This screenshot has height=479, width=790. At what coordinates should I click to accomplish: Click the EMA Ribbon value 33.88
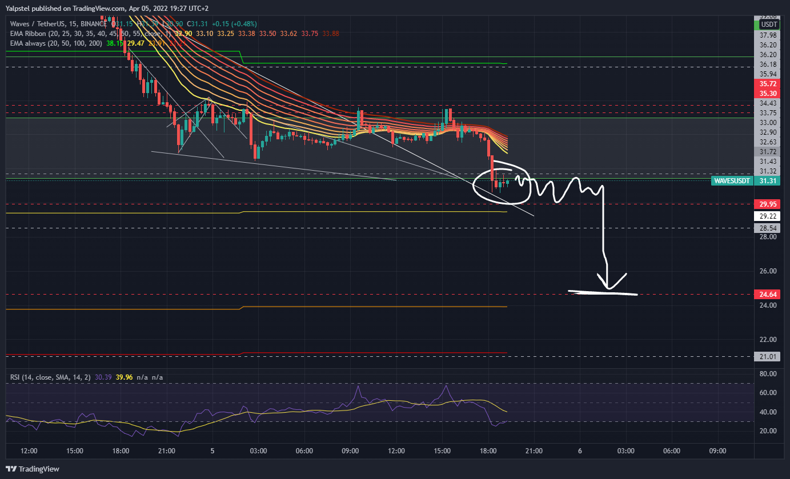tap(331, 33)
